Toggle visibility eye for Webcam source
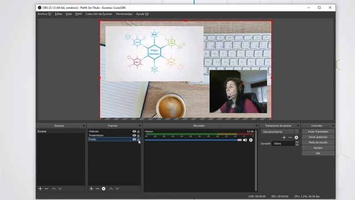355x200 pixels. [134, 131]
